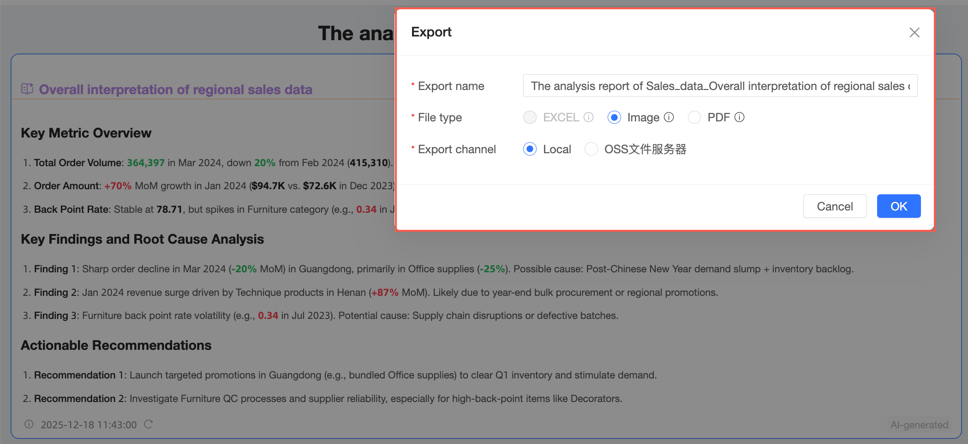This screenshot has height=444, width=968.
Task: Click the Image file type info icon
Action: (669, 117)
